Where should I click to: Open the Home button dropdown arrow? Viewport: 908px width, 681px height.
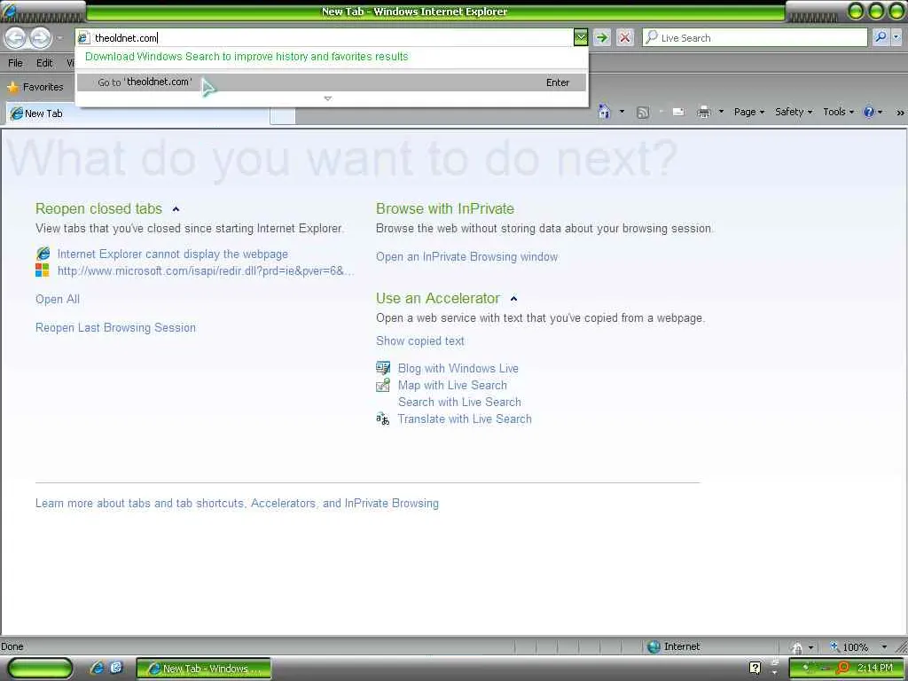coord(622,111)
